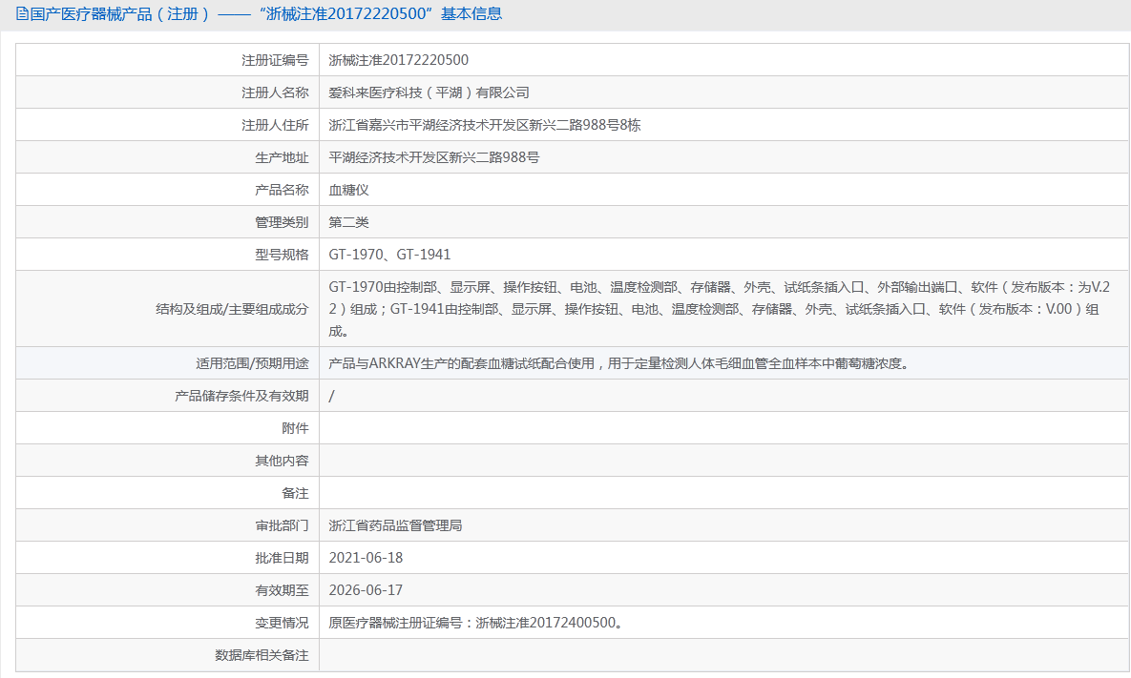This screenshot has width=1131, height=678.
Task: Click the registrant name 爱科来医疗科技（平湖）有限公司
Action: click(429, 92)
